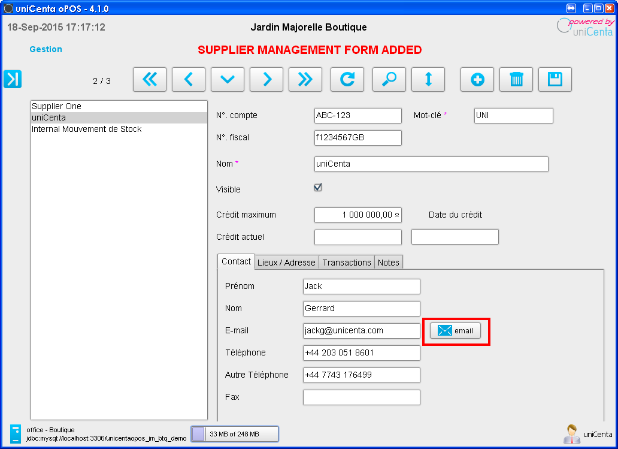Click the Gestion link
Image resolution: width=618 pixels, height=449 pixels.
point(46,49)
